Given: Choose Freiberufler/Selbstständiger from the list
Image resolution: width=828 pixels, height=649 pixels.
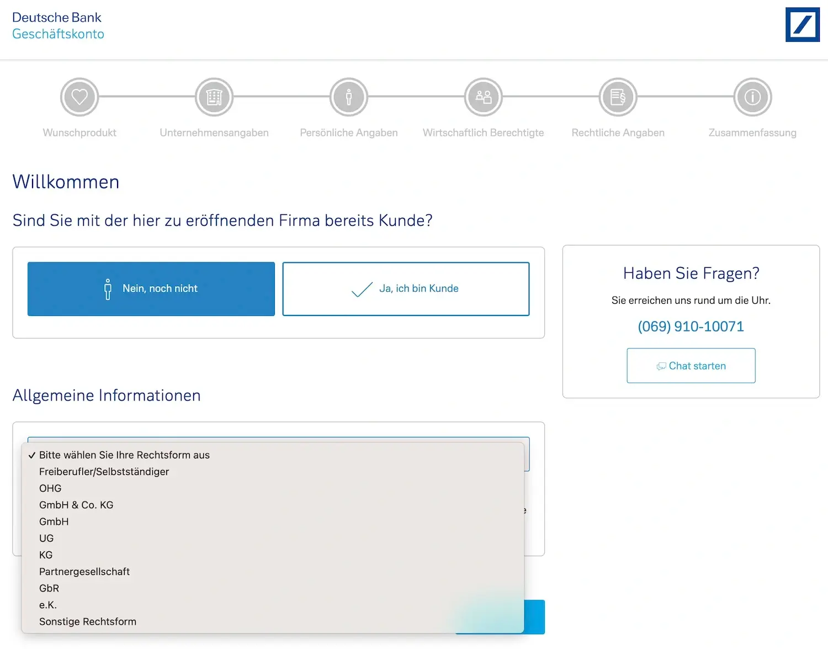Looking at the screenshot, I should tap(273, 472).
